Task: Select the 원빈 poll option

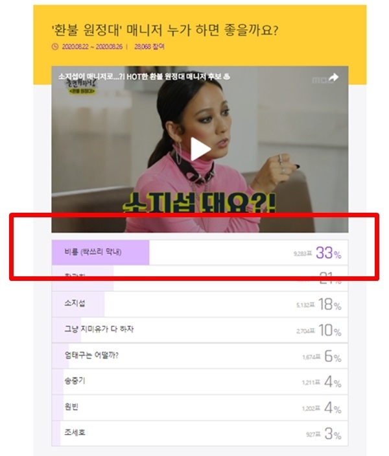Action: [x=200, y=408]
